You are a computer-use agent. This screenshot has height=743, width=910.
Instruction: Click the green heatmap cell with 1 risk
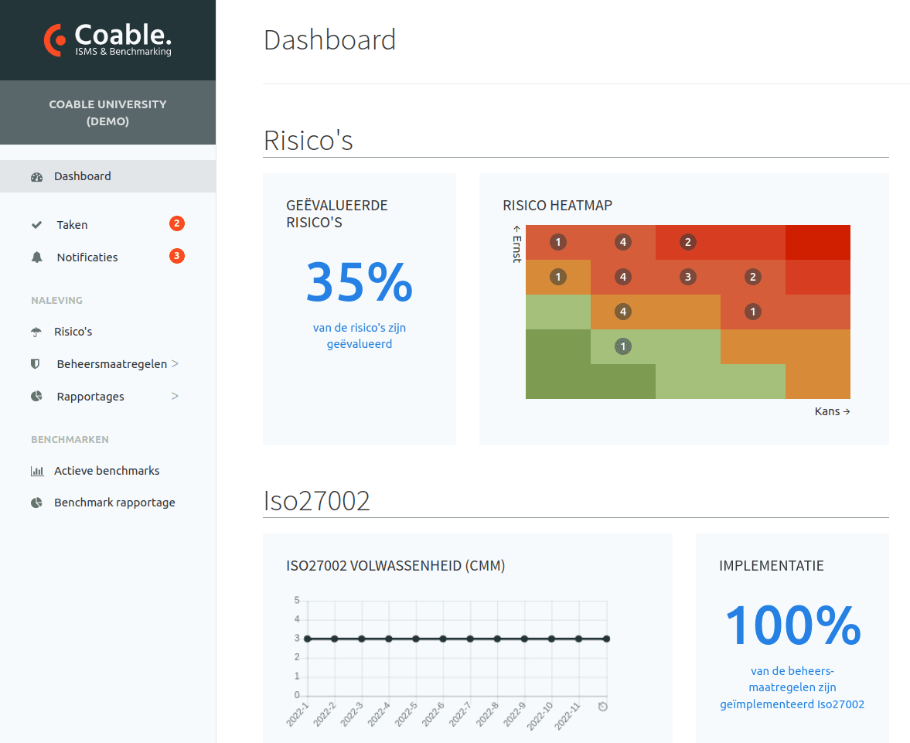(x=623, y=346)
